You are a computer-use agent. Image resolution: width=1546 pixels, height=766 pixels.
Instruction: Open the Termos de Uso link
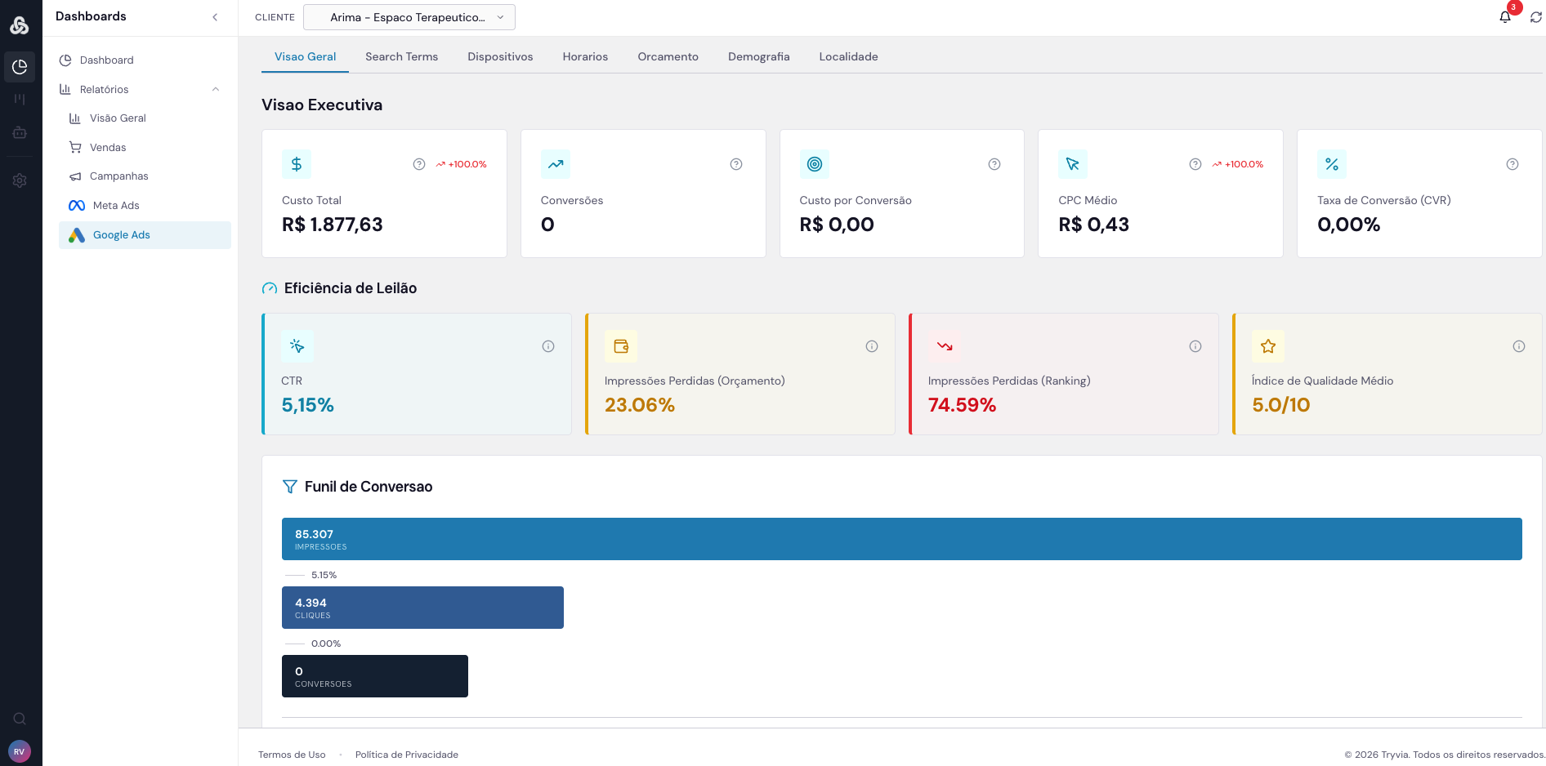click(x=292, y=755)
